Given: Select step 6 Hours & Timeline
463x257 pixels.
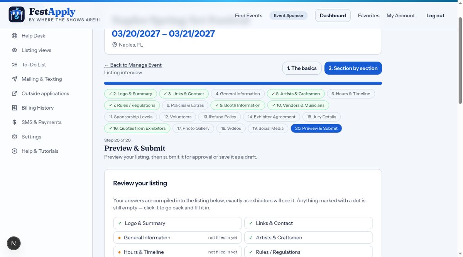Looking at the screenshot, I should click(x=351, y=94).
